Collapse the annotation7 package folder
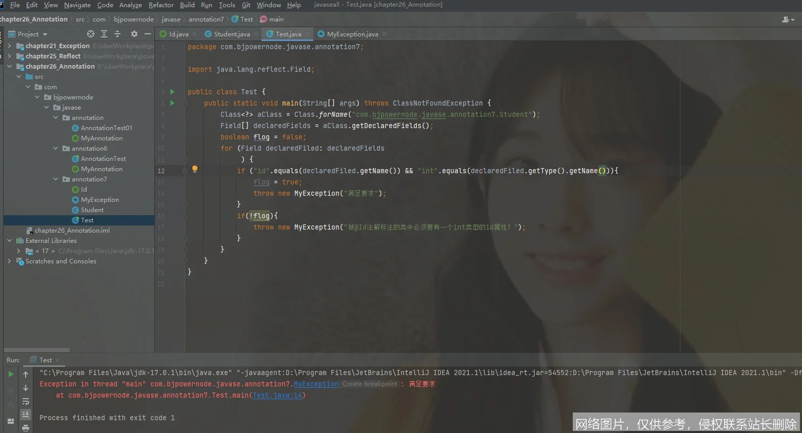Screen dimensions: 802x433 point(56,179)
